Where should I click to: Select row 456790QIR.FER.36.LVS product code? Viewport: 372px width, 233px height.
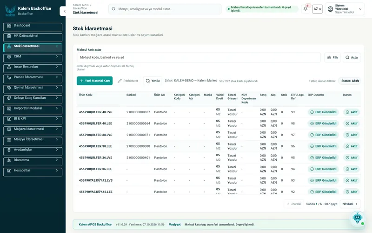[96, 158]
